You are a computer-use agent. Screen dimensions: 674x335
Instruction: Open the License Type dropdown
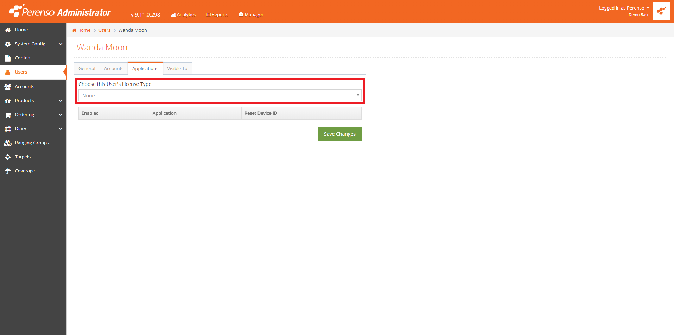[x=220, y=95]
